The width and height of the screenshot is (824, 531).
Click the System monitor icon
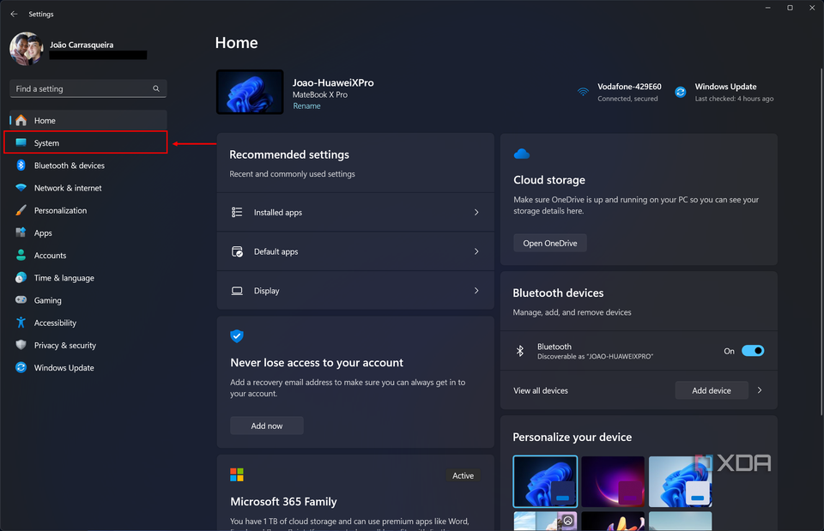pyautogui.click(x=21, y=143)
